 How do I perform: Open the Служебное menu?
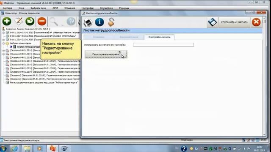pos(106,8)
